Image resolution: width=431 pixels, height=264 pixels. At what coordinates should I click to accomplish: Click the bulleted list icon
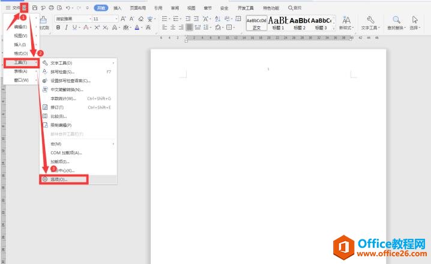point(164,19)
